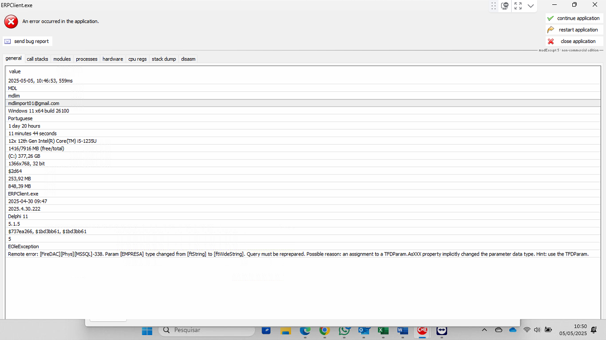The height and width of the screenshot is (340, 606).
Task: Click the fullscreen arrows icon in remote toolbar
Action: pyautogui.click(x=518, y=6)
